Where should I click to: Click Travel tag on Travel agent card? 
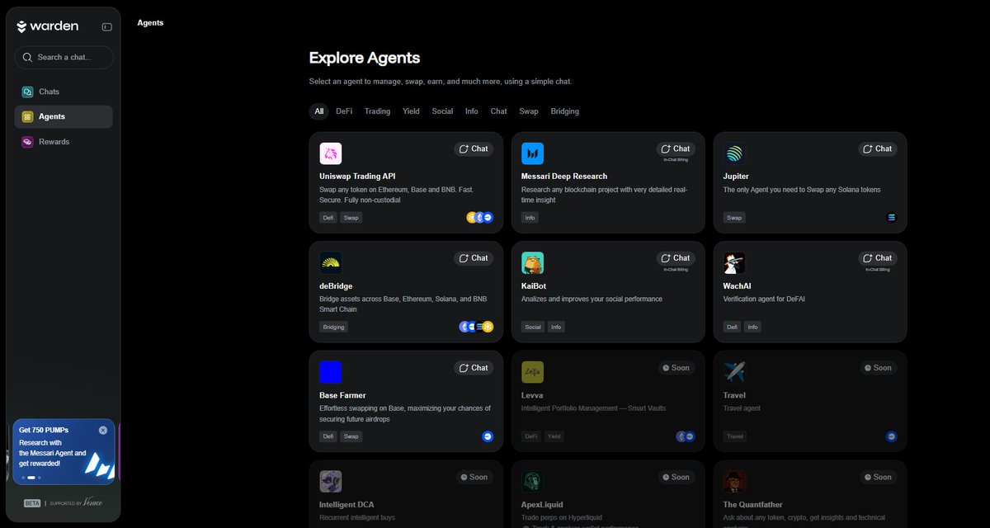735,436
